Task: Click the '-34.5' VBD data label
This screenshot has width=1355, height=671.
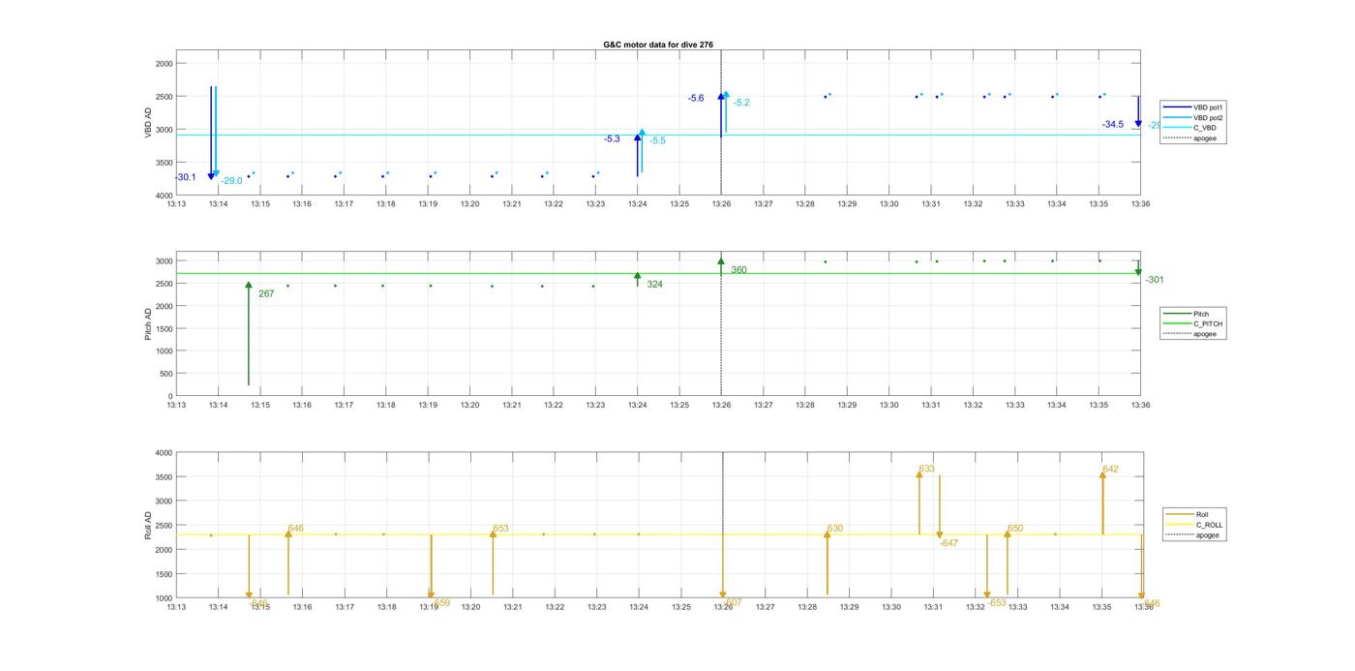Action: pos(1113,125)
